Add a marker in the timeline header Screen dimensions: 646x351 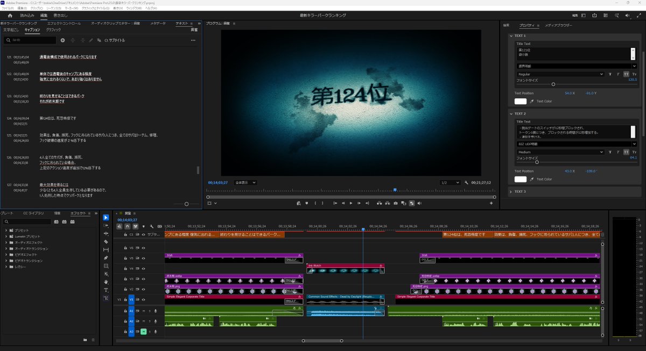pyautogui.click(x=144, y=226)
